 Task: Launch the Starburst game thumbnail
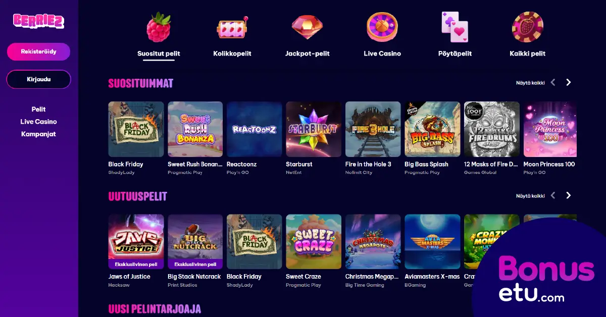click(x=314, y=129)
